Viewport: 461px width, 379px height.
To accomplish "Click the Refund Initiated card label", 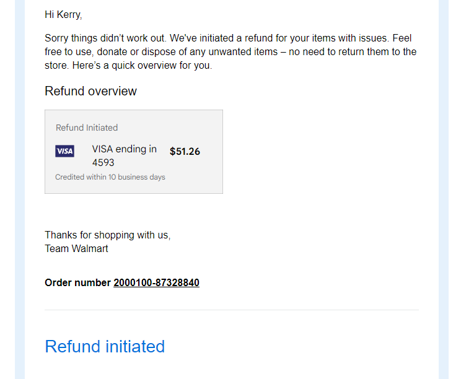I will pos(87,128).
